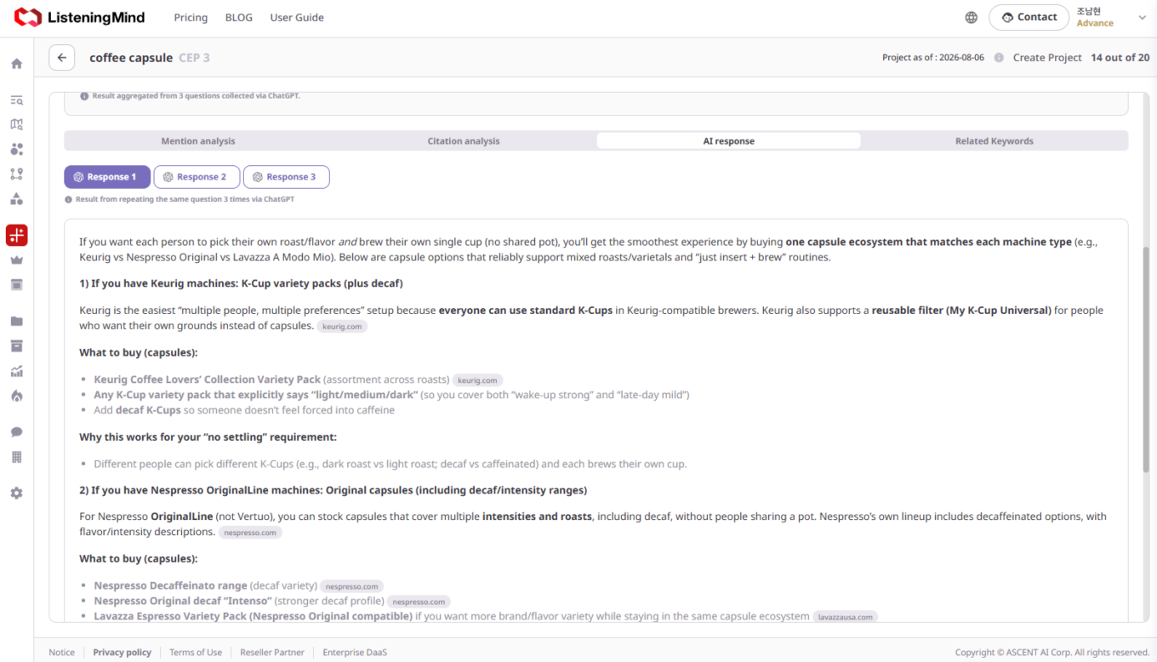Screen dimensions: 1157x662
Task: Click the user name 조남현
Action: point(1088,11)
